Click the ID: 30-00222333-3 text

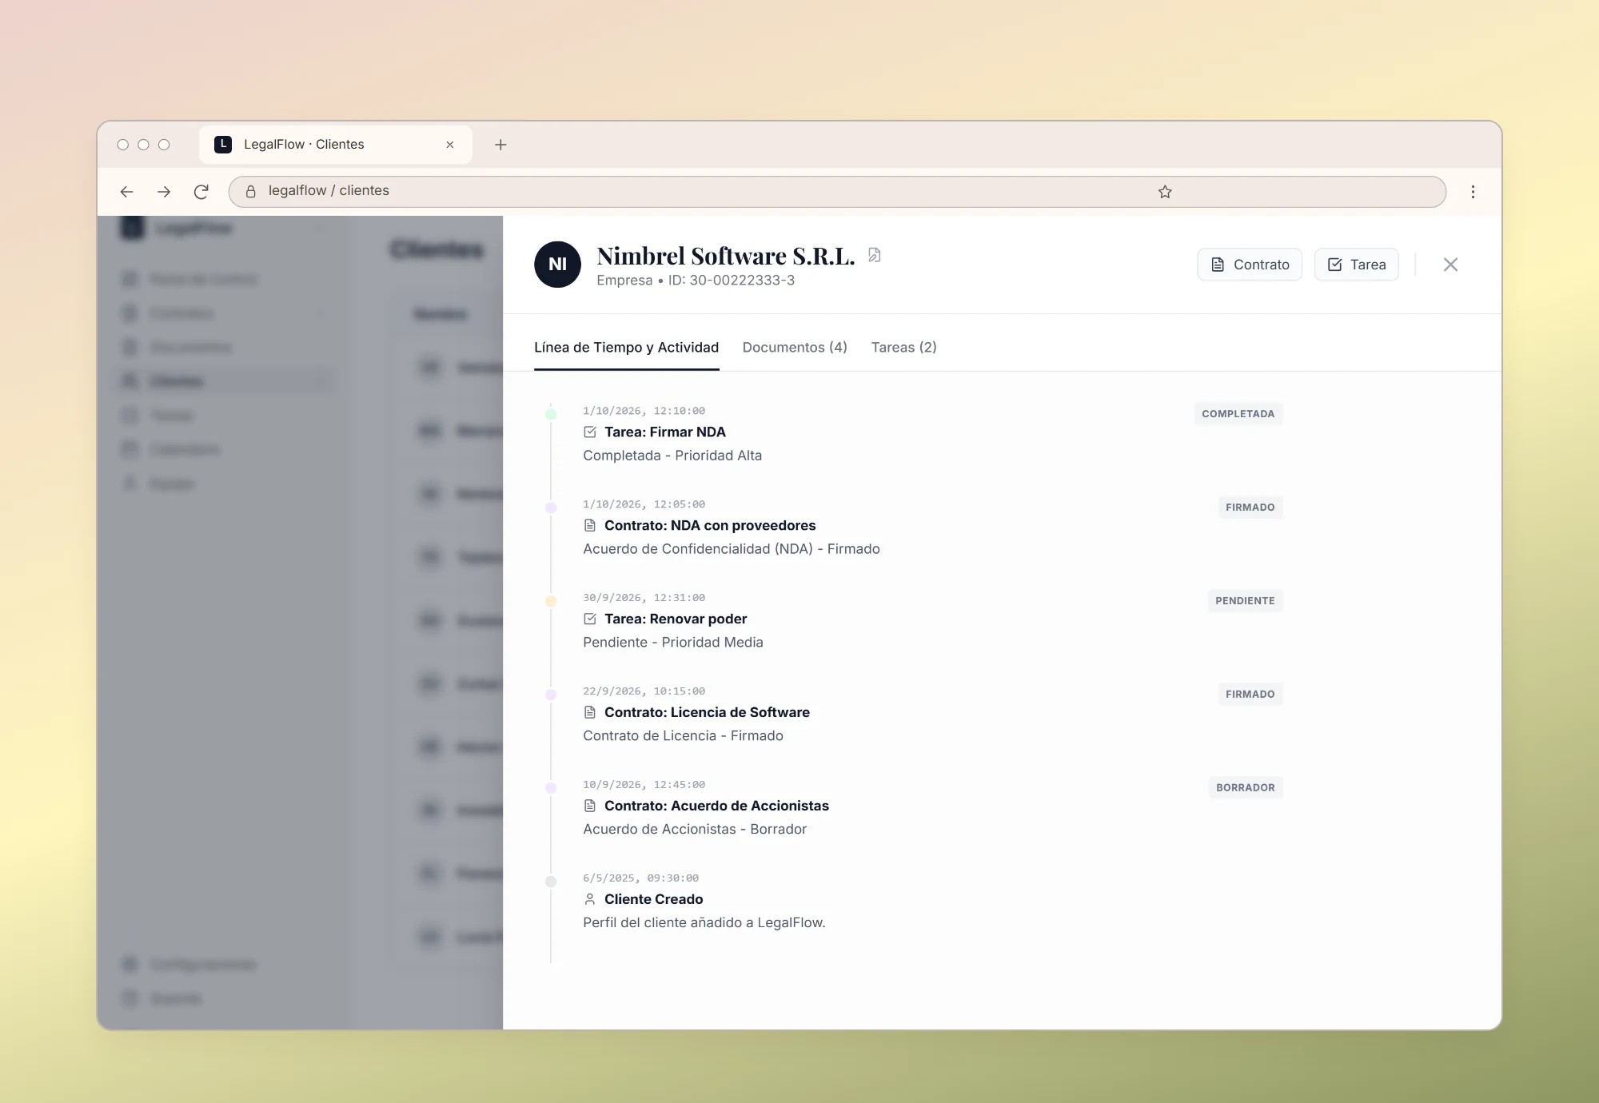(x=732, y=281)
